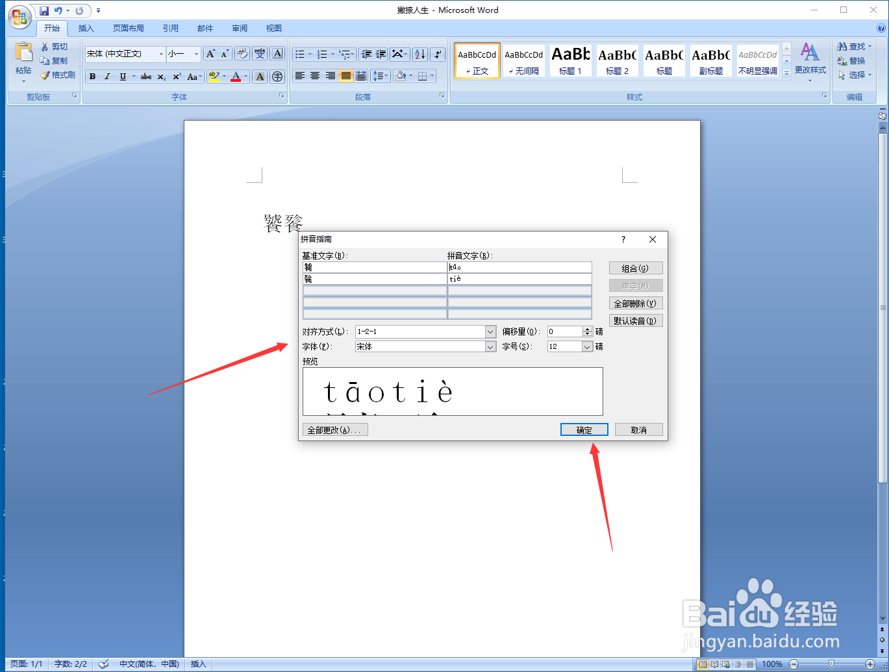The width and height of the screenshot is (889, 672).
Task: Click Distributed alignment icon
Action: coord(361,76)
